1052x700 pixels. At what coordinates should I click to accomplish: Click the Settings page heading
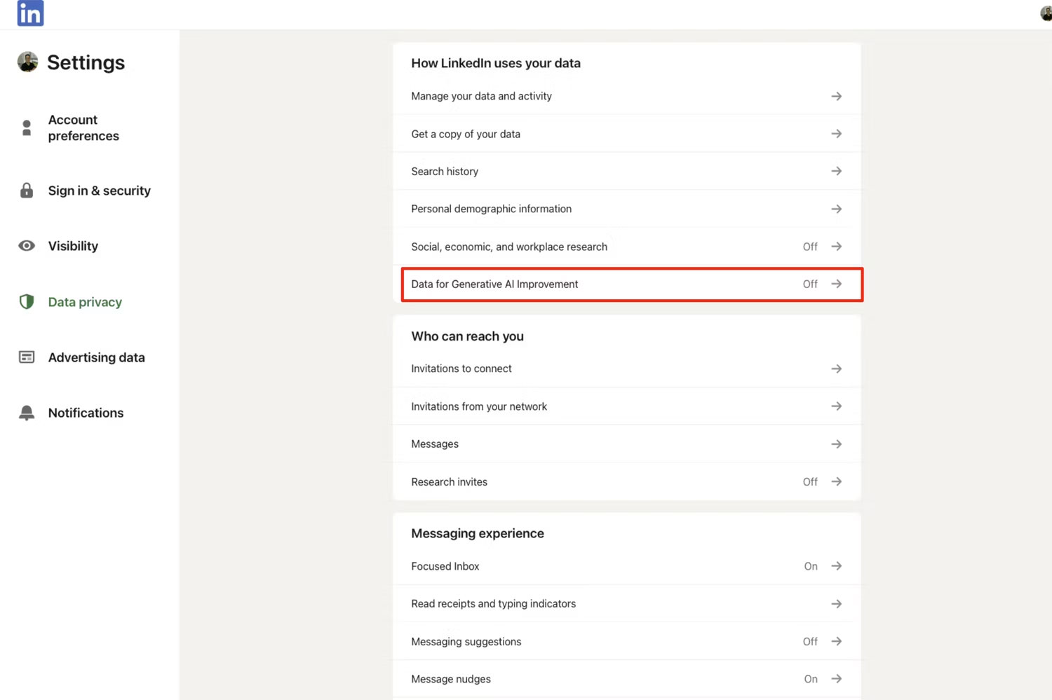(86, 62)
